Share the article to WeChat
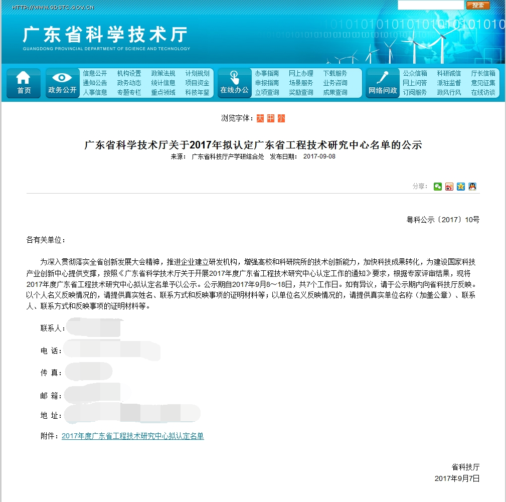This screenshot has height=502, width=506. pyautogui.click(x=438, y=187)
